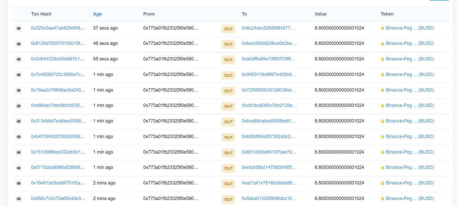Open recipient address 0x8d0df60e057262a5c2
The width and height of the screenshot is (457, 206).
[269, 137]
